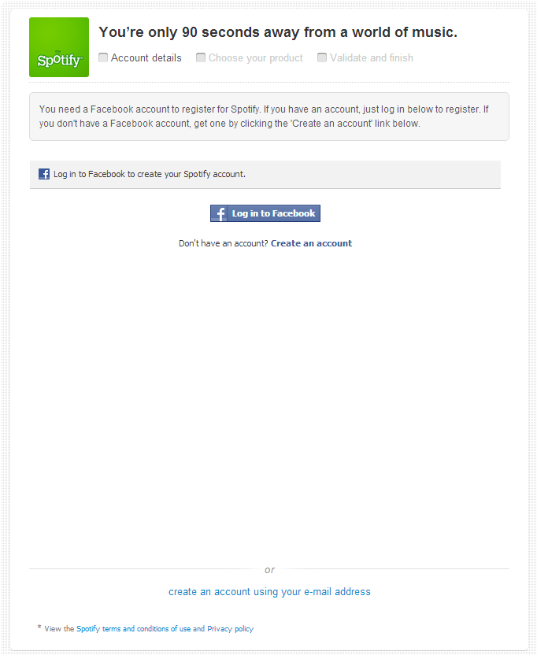The height and width of the screenshot is (655, 537).
Task: Open the Privacy policy link
Action: [230, 629]
